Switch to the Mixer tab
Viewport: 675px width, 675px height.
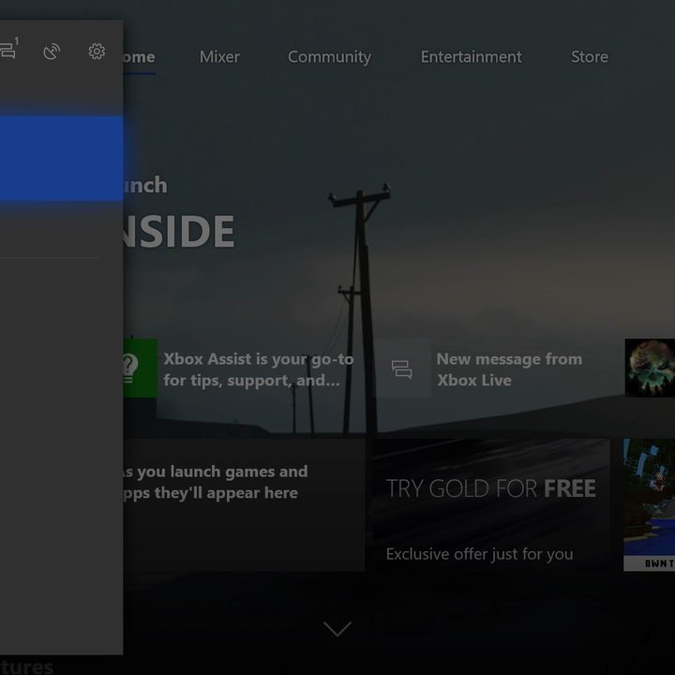coord(219,57)
